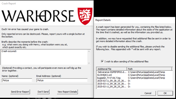Sort by the Additional File column header
This screenshot has height=99, width=176.
click(112, 69)
